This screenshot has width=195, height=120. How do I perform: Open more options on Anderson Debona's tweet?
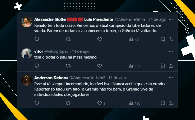171,78
